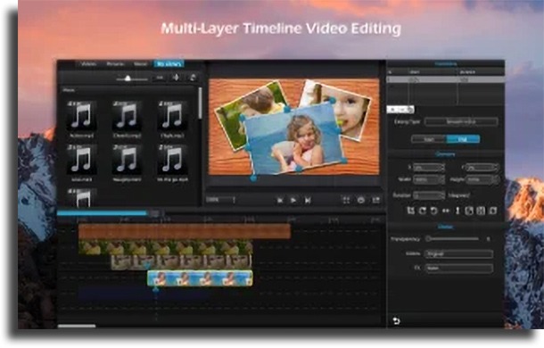Click the sixth geometry tool icon, fit to frame
The width and height of the screenshot is (544, 348).
pos(469,211)
